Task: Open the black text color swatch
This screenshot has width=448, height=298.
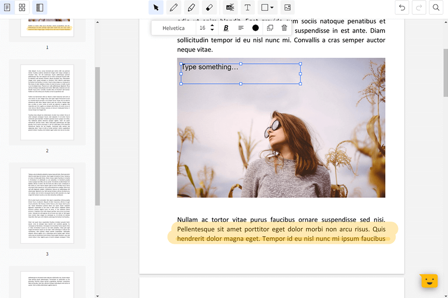Action: (x=255, y=28)
